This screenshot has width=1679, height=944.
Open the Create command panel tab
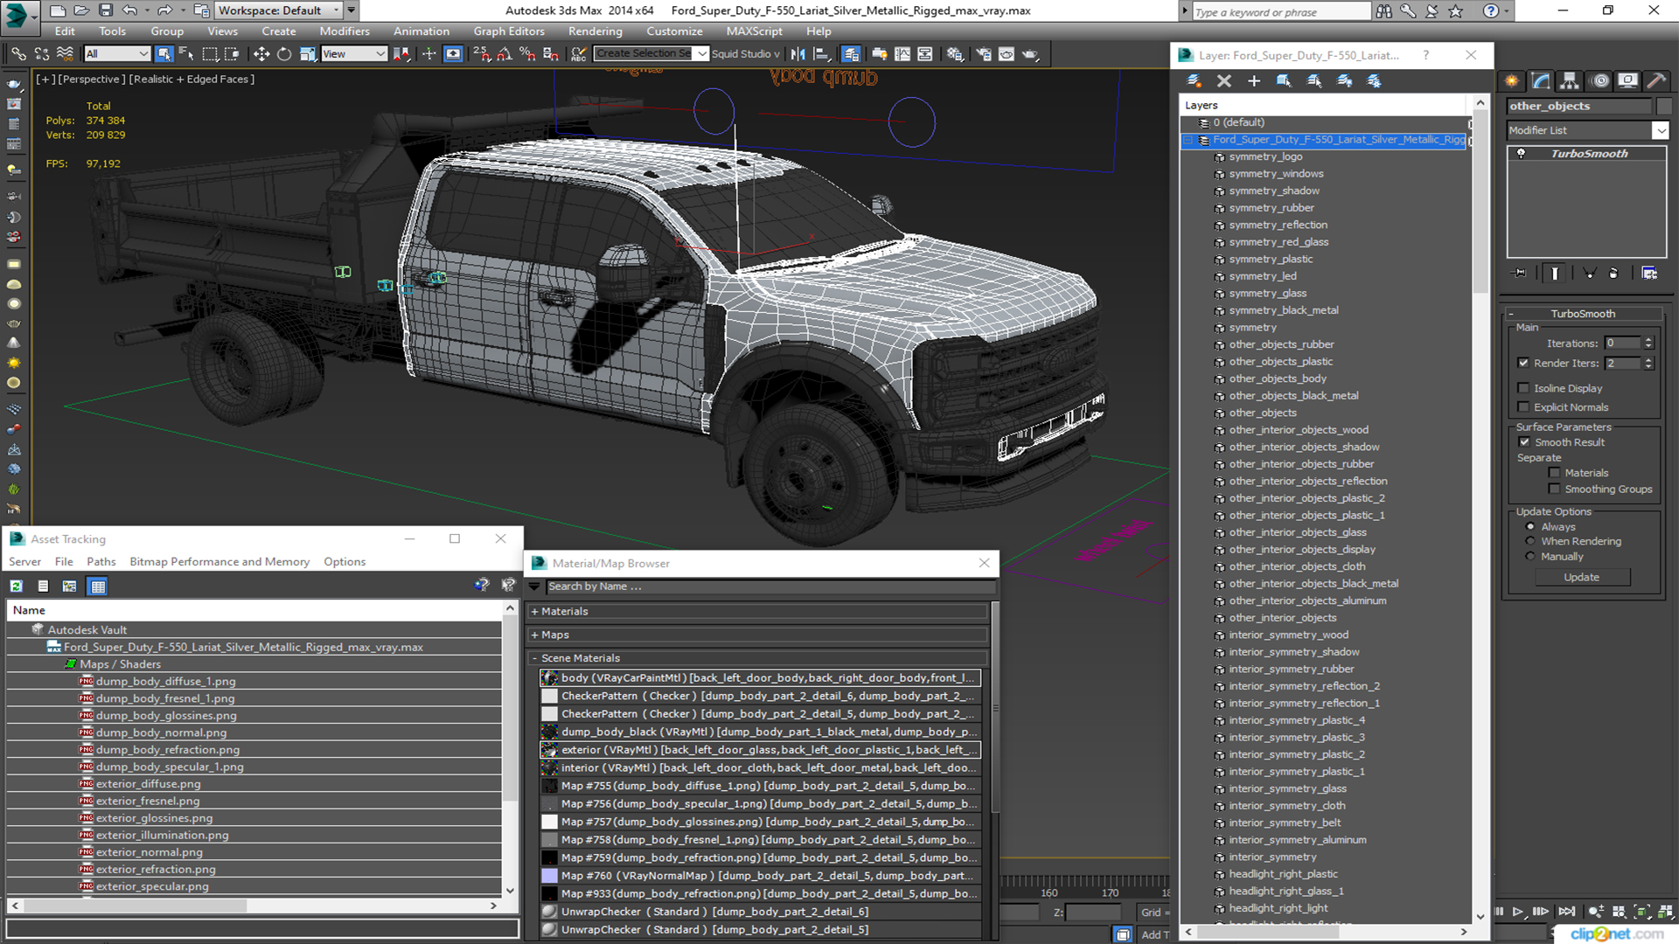click(x=1512, y=80)
